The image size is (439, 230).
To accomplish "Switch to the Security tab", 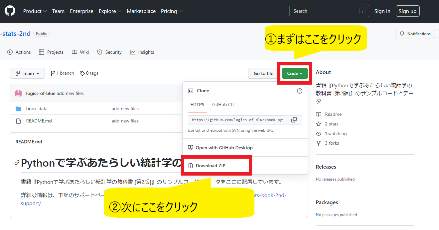I will click(x=109, y=52).
